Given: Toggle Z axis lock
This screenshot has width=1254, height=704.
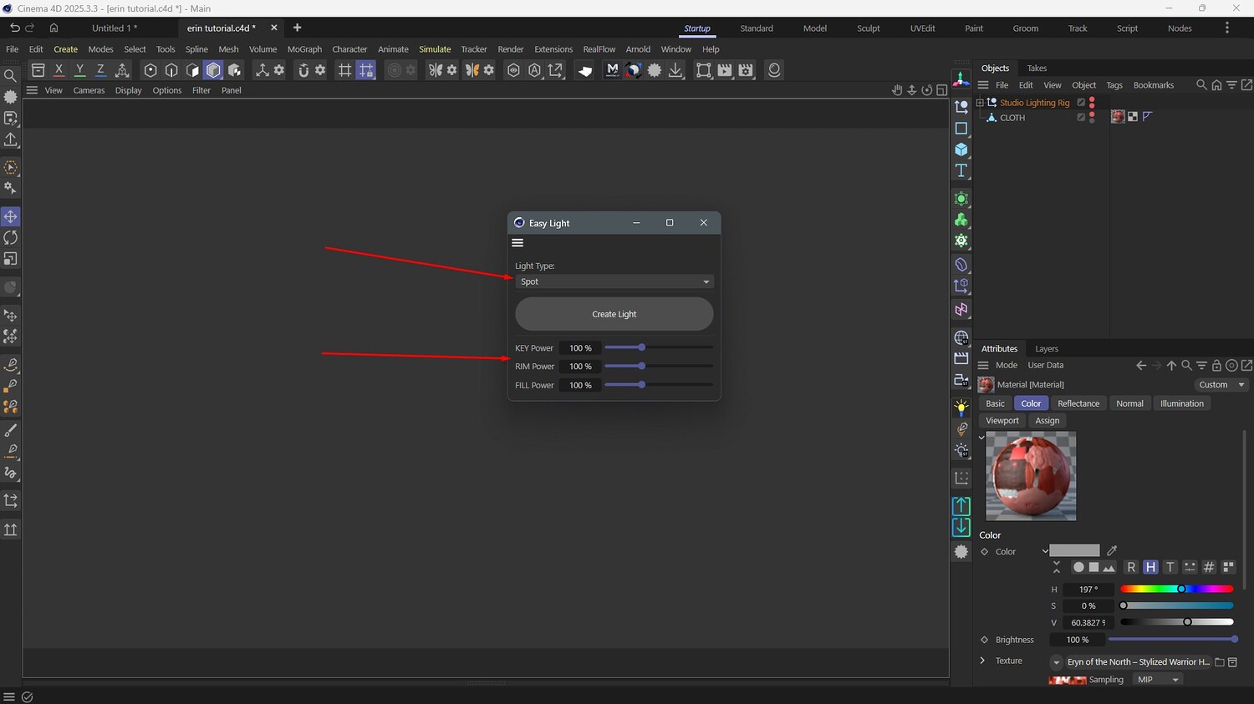Looking at the screenshot, I should 100,70.
